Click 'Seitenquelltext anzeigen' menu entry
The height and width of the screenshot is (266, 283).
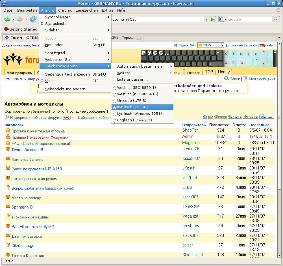tap(68, 74)
